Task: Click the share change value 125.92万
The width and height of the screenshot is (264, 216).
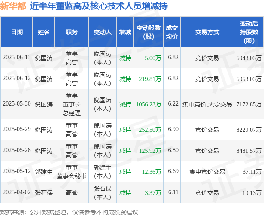Action: 150,151
